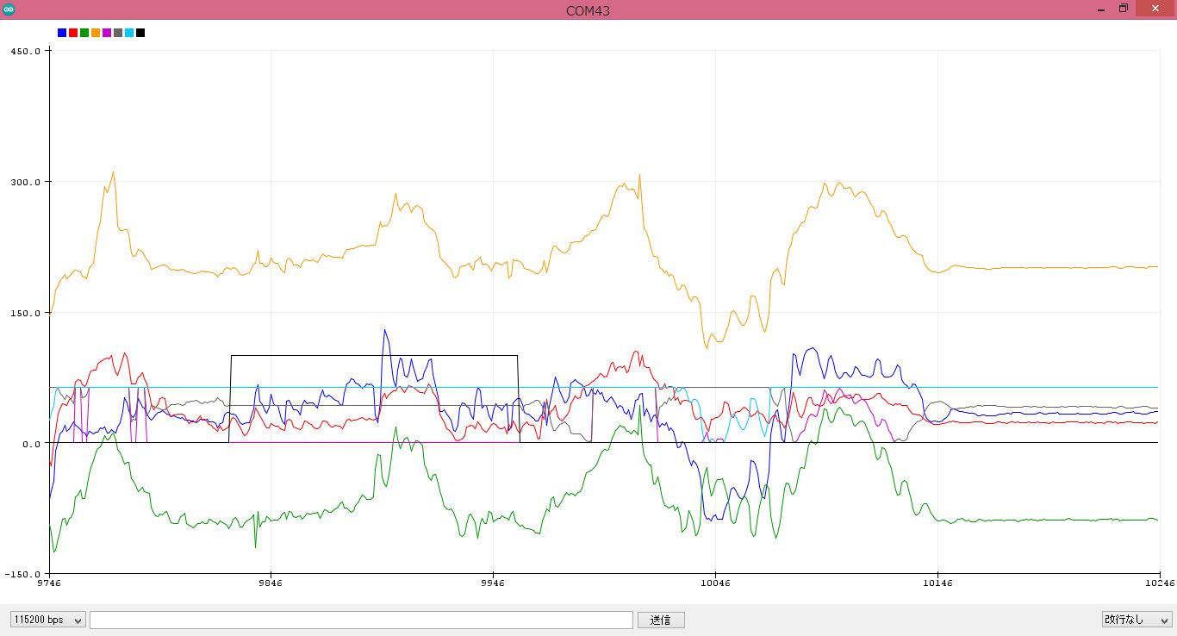
Task: Restore down the COM43 window
Action: tap(1124, 9)
